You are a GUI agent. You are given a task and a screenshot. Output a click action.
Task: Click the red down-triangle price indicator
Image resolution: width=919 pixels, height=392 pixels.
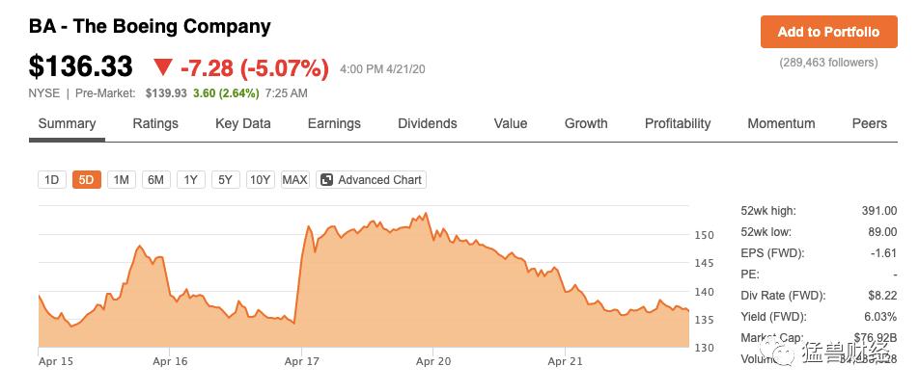[163, 67]
